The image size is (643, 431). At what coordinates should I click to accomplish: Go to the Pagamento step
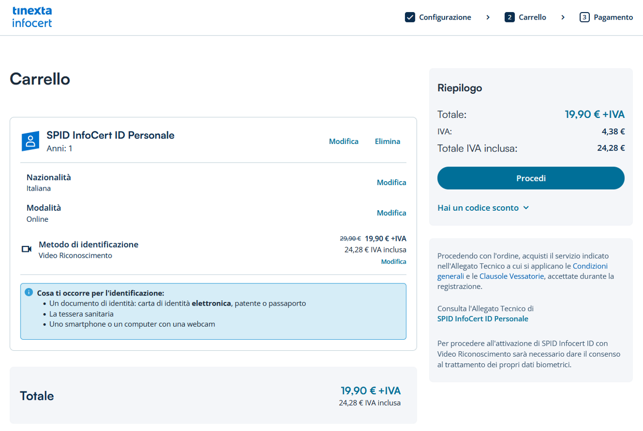(x=613, y=18)
